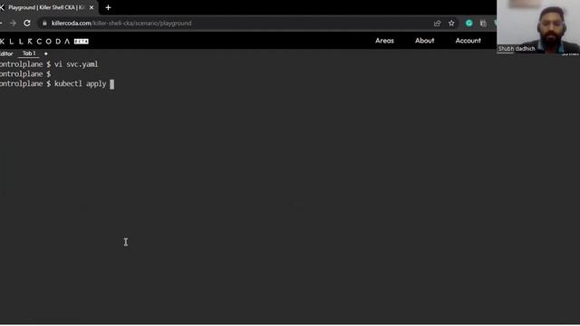Click the killercoda.com address bar
Viewport: 580px width, 326px height.
tap(237, 23)
